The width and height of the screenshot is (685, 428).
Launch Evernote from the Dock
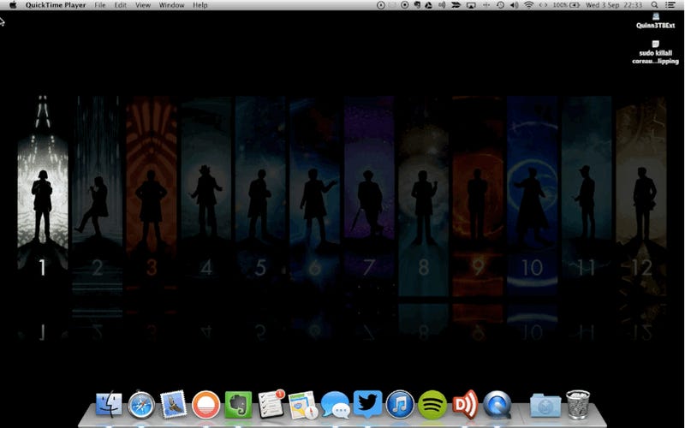click(x=238, y=404)
